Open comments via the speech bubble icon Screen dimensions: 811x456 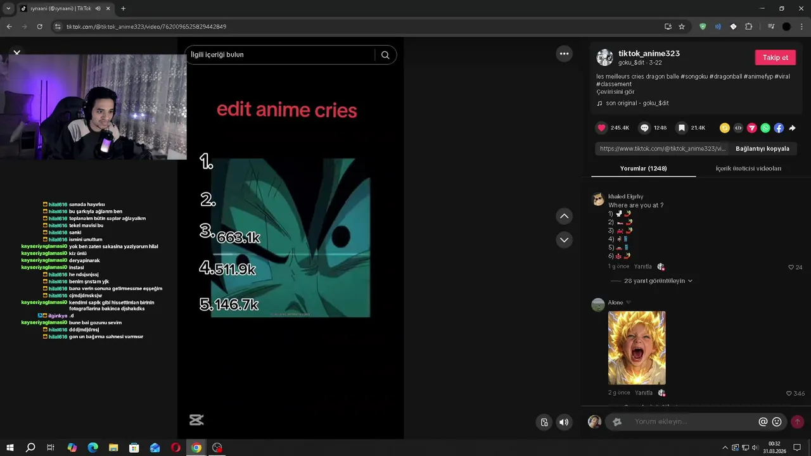tap(644, 128)
